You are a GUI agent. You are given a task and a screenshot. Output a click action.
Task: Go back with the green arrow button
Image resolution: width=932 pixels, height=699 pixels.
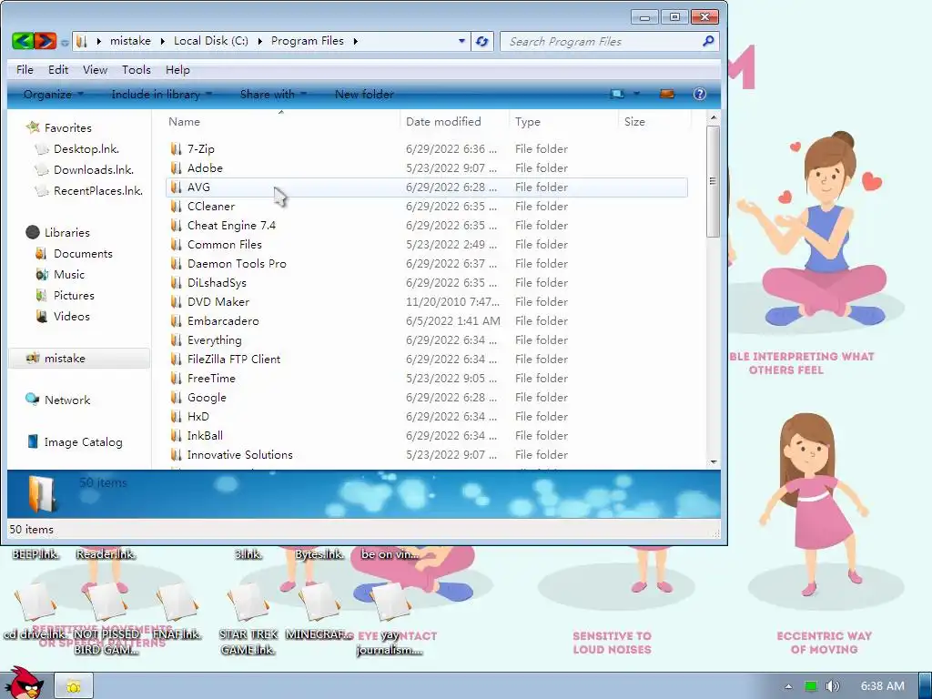(x=23, y=41)
